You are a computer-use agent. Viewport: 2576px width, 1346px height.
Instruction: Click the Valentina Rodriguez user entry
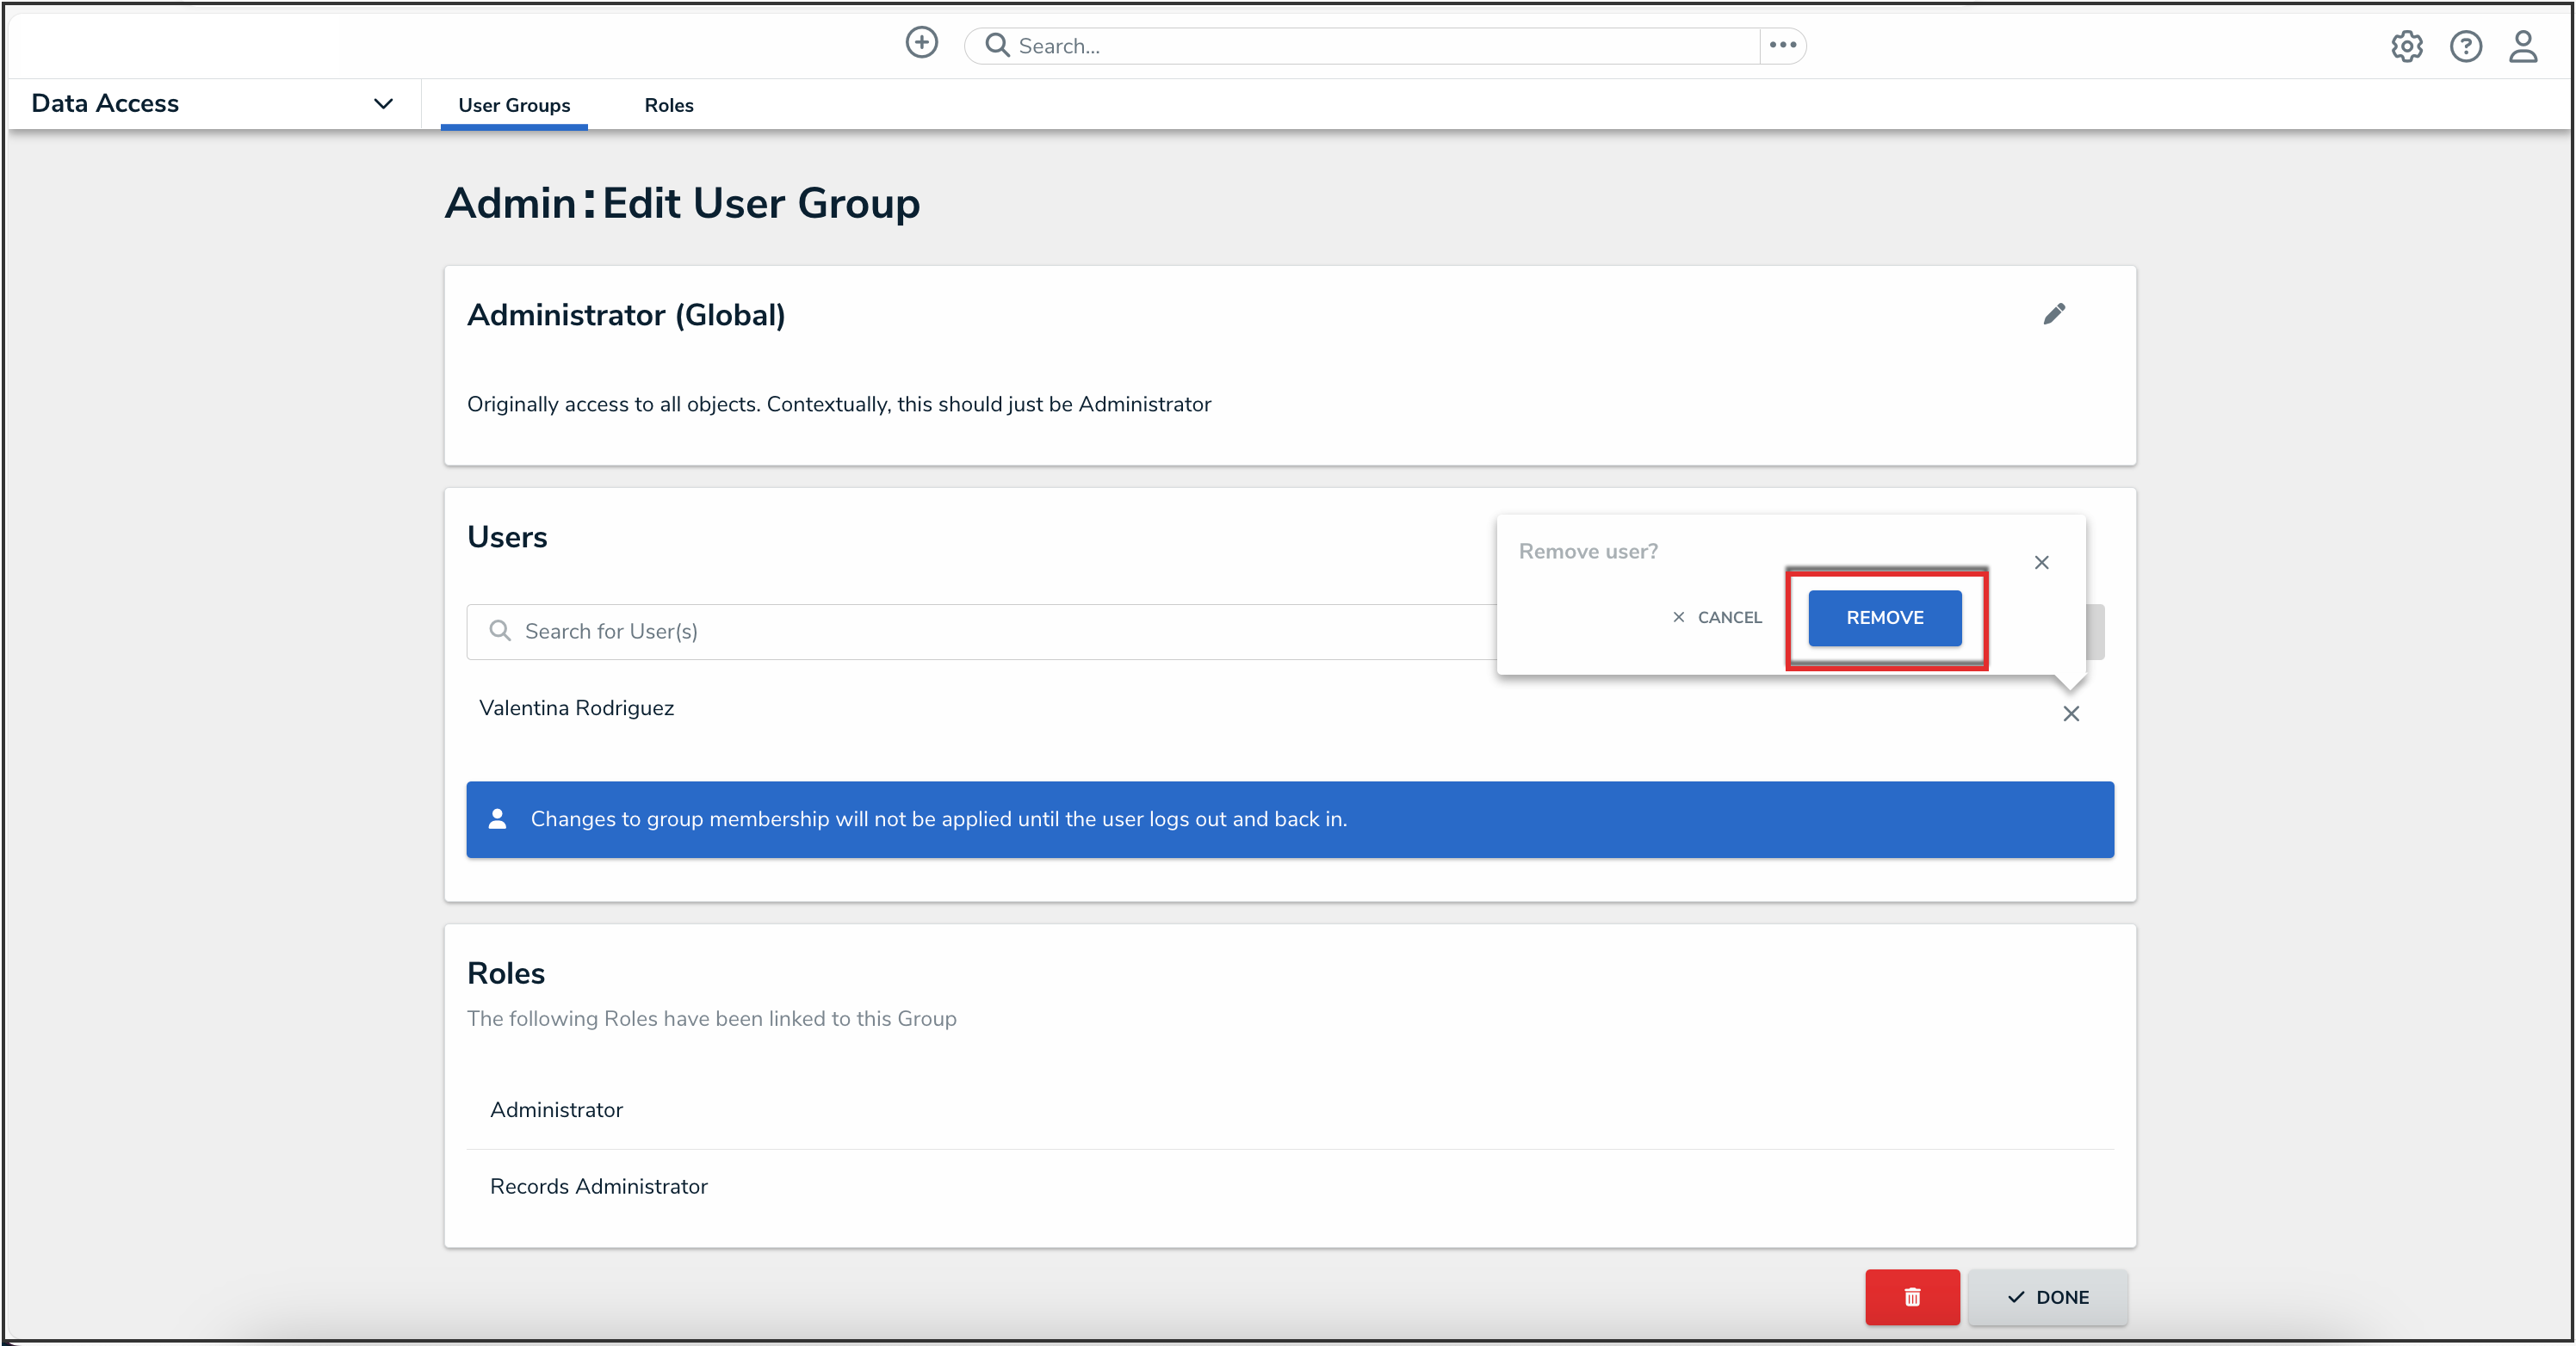[576, 707]
